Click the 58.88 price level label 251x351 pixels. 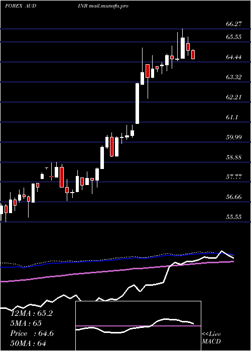(x=234, y=157)
